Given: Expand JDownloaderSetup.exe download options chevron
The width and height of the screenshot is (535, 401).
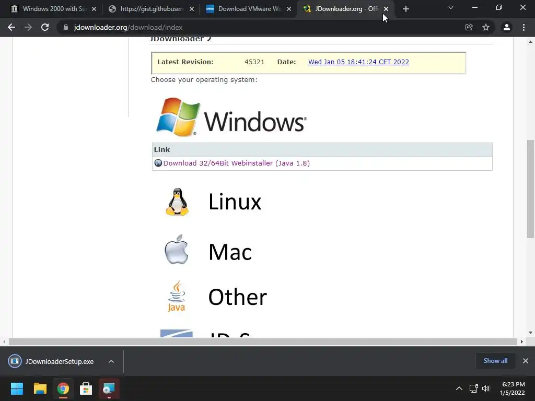Looking at the screenshot, I should point(111,361).
